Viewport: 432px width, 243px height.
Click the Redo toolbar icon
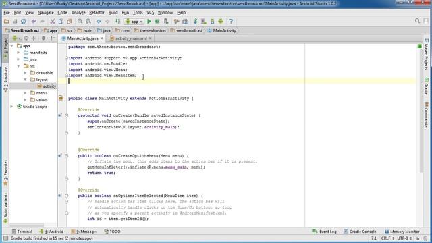[42, 21]
